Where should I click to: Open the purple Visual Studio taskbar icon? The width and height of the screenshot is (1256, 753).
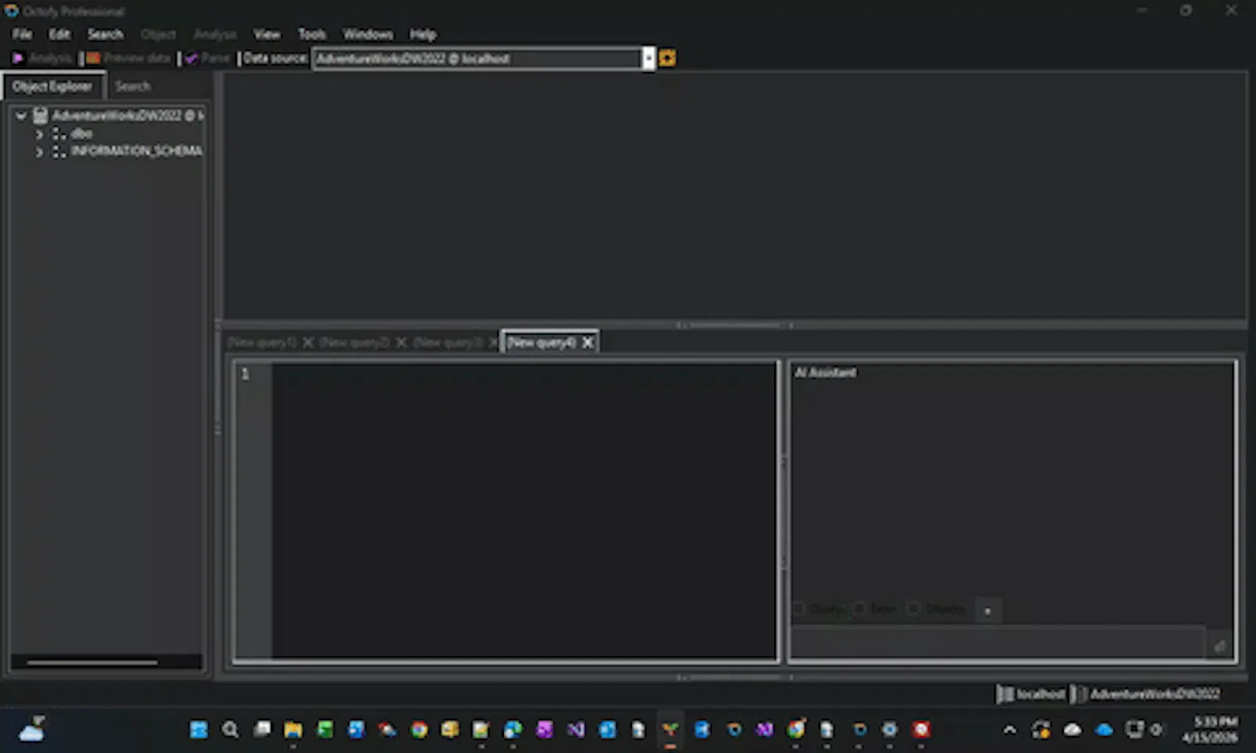576,729
